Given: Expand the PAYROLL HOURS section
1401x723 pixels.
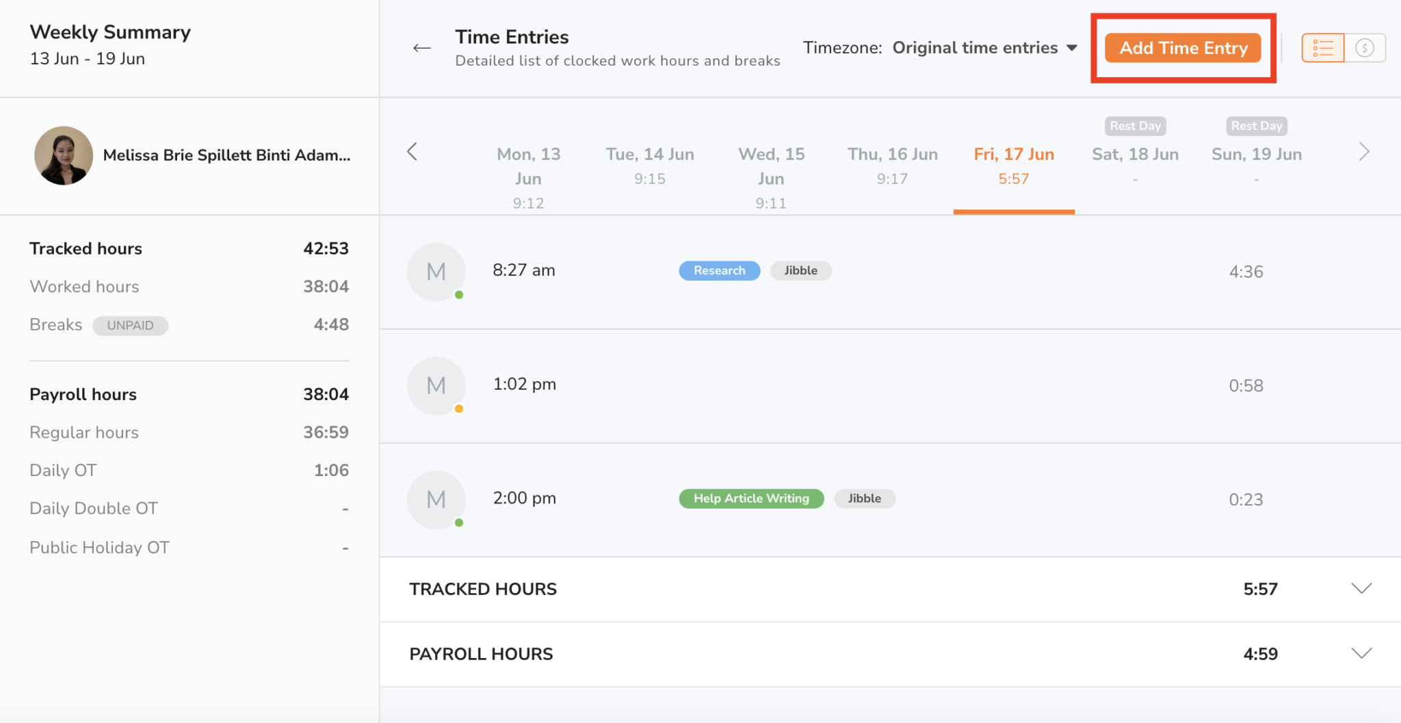Looking at the screenshot, I should click(1360, 652).
